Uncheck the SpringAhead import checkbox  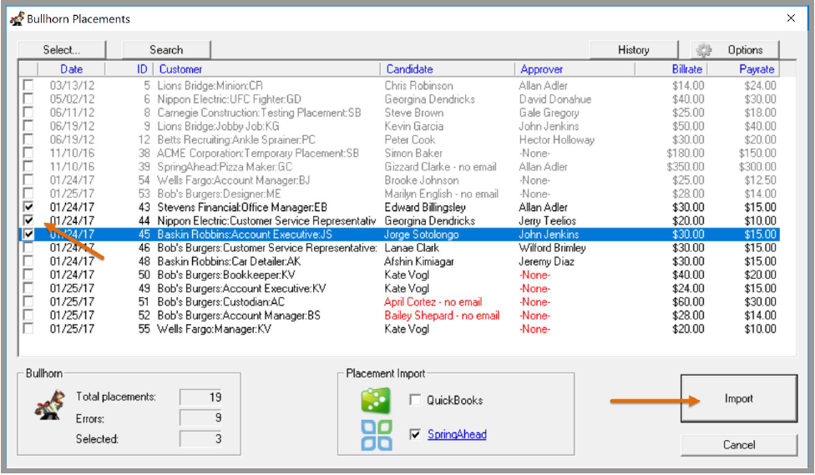(415, 434)
